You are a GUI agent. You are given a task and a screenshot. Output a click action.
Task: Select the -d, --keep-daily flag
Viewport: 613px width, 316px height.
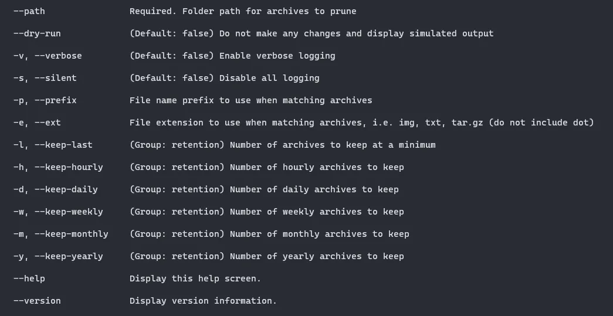(56, 189)
